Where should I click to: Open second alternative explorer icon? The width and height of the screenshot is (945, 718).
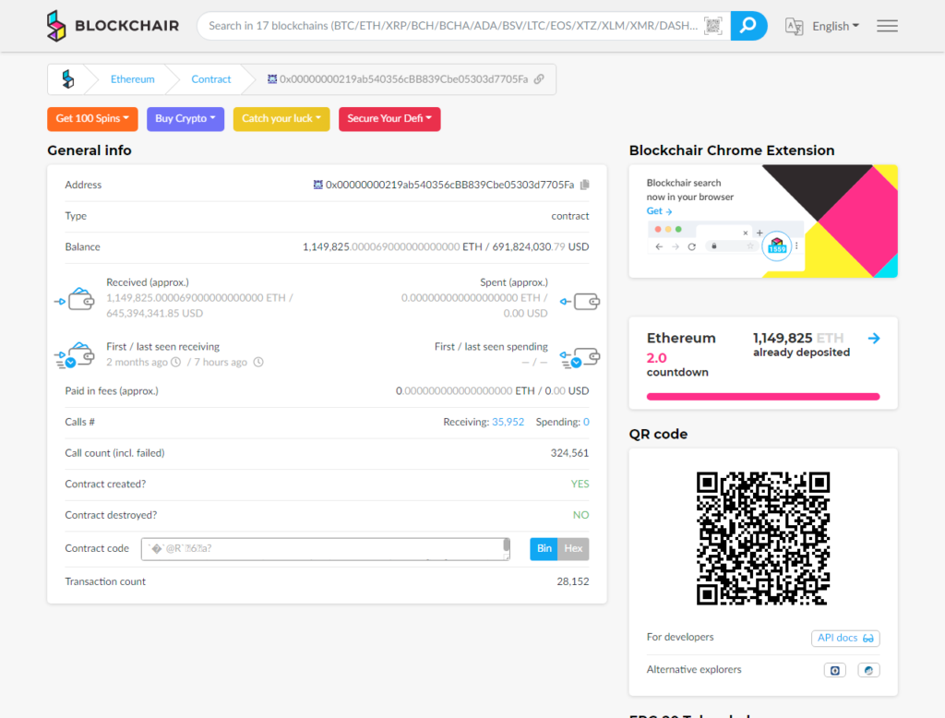[x=868, y=670]
